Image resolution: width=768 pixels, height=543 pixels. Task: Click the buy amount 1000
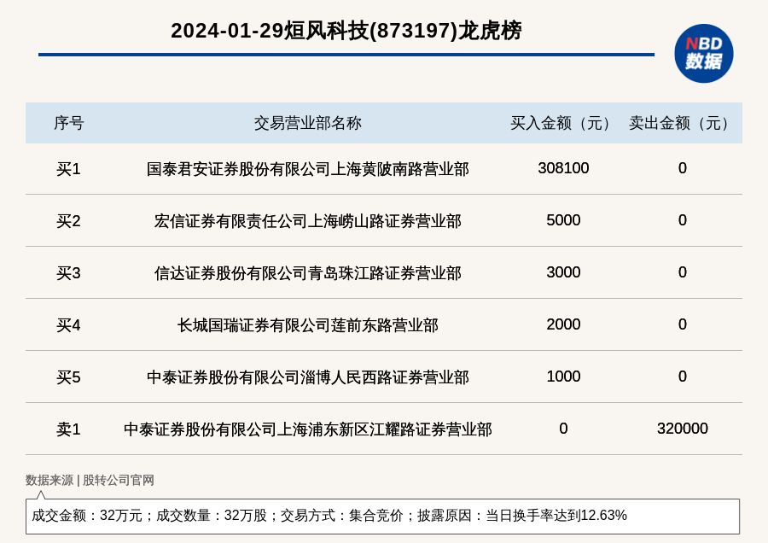(x=563, y=377)
